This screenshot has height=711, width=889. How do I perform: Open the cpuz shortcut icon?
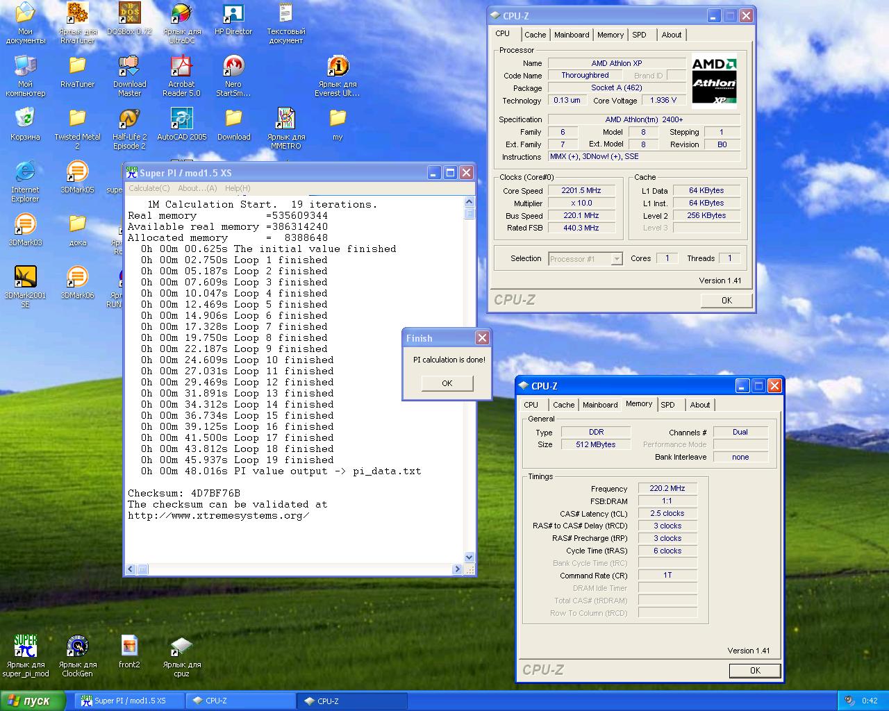pyautogui.click(x=181, y=646)
